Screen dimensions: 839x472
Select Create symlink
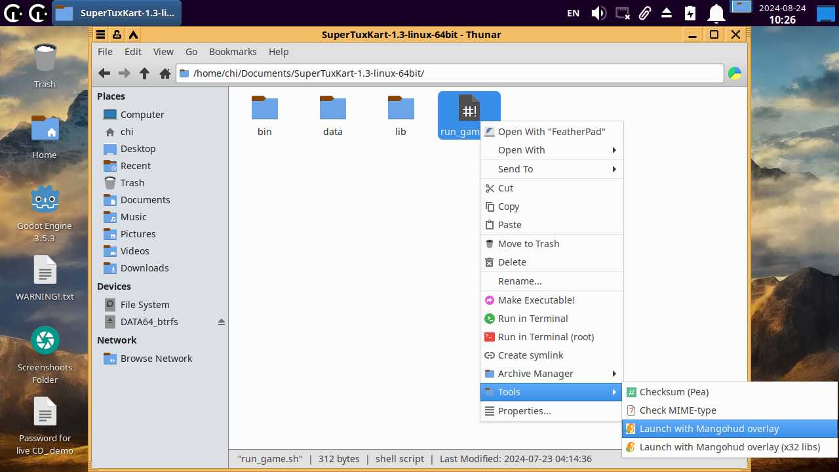point(551,355)
